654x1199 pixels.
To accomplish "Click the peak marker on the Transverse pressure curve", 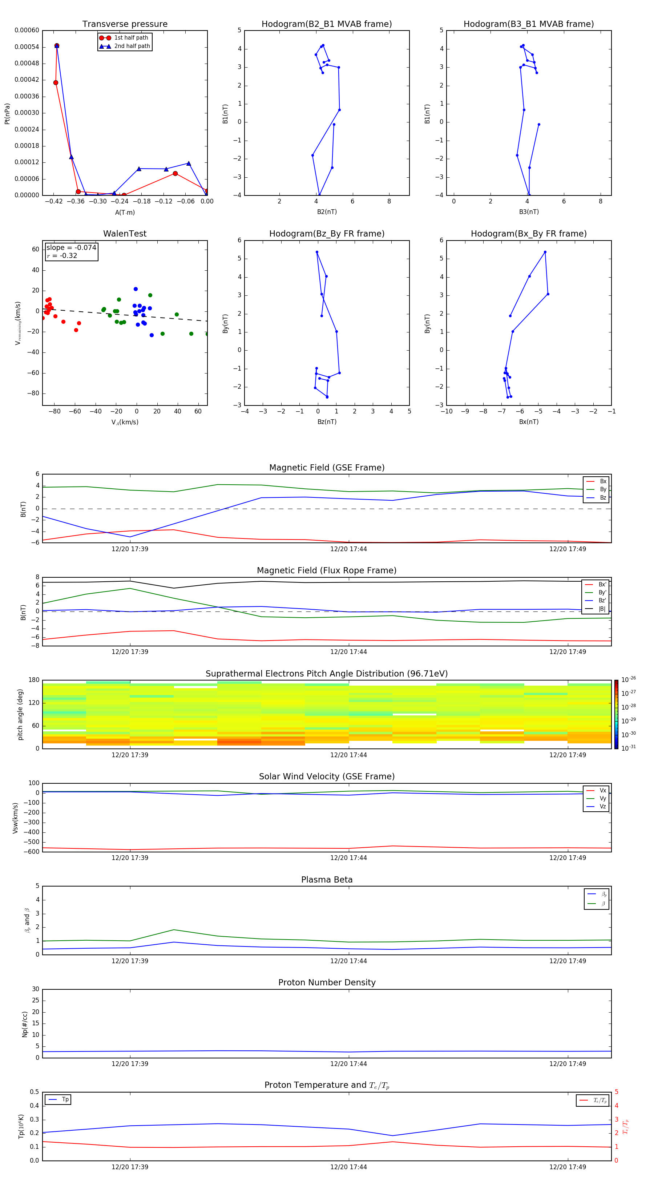I will coord(57,46).
